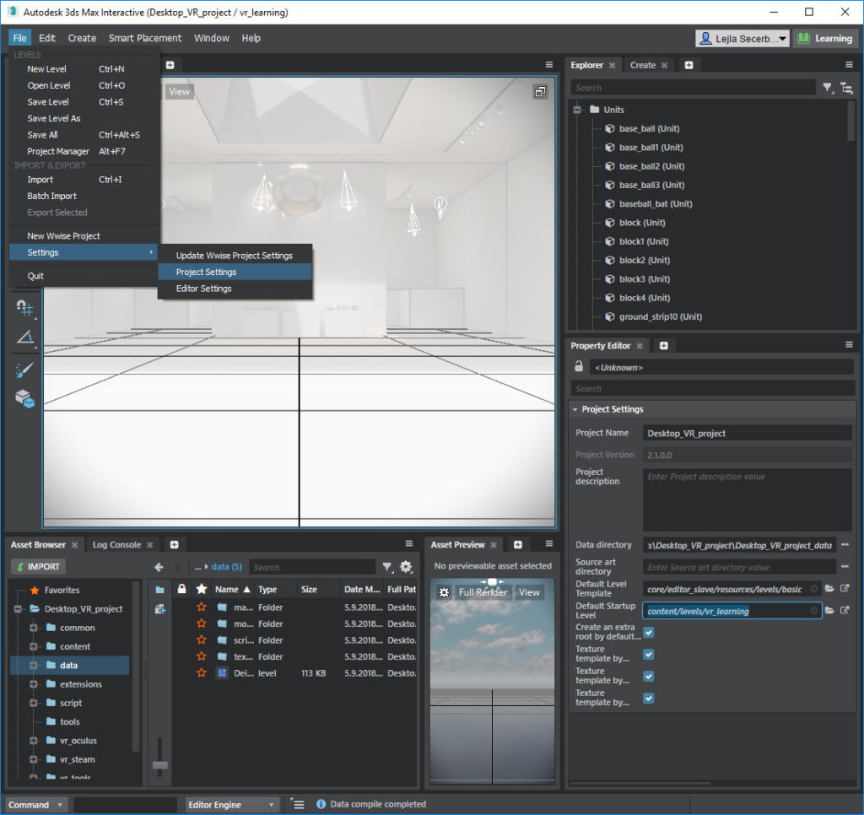Toggle the last Texture template checkbox
The image size is (864, 815).
point(649,698)
